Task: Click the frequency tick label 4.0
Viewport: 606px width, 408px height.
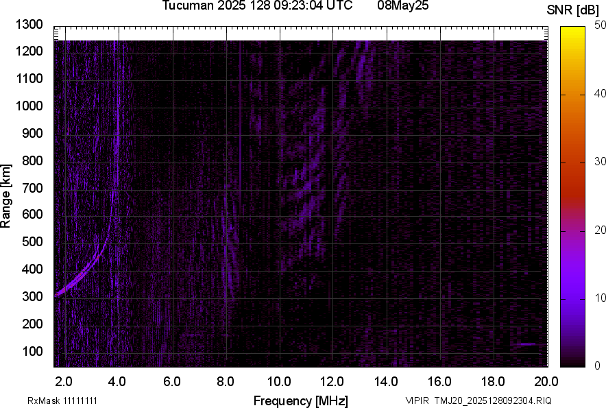Action: (x=117, y=382)
